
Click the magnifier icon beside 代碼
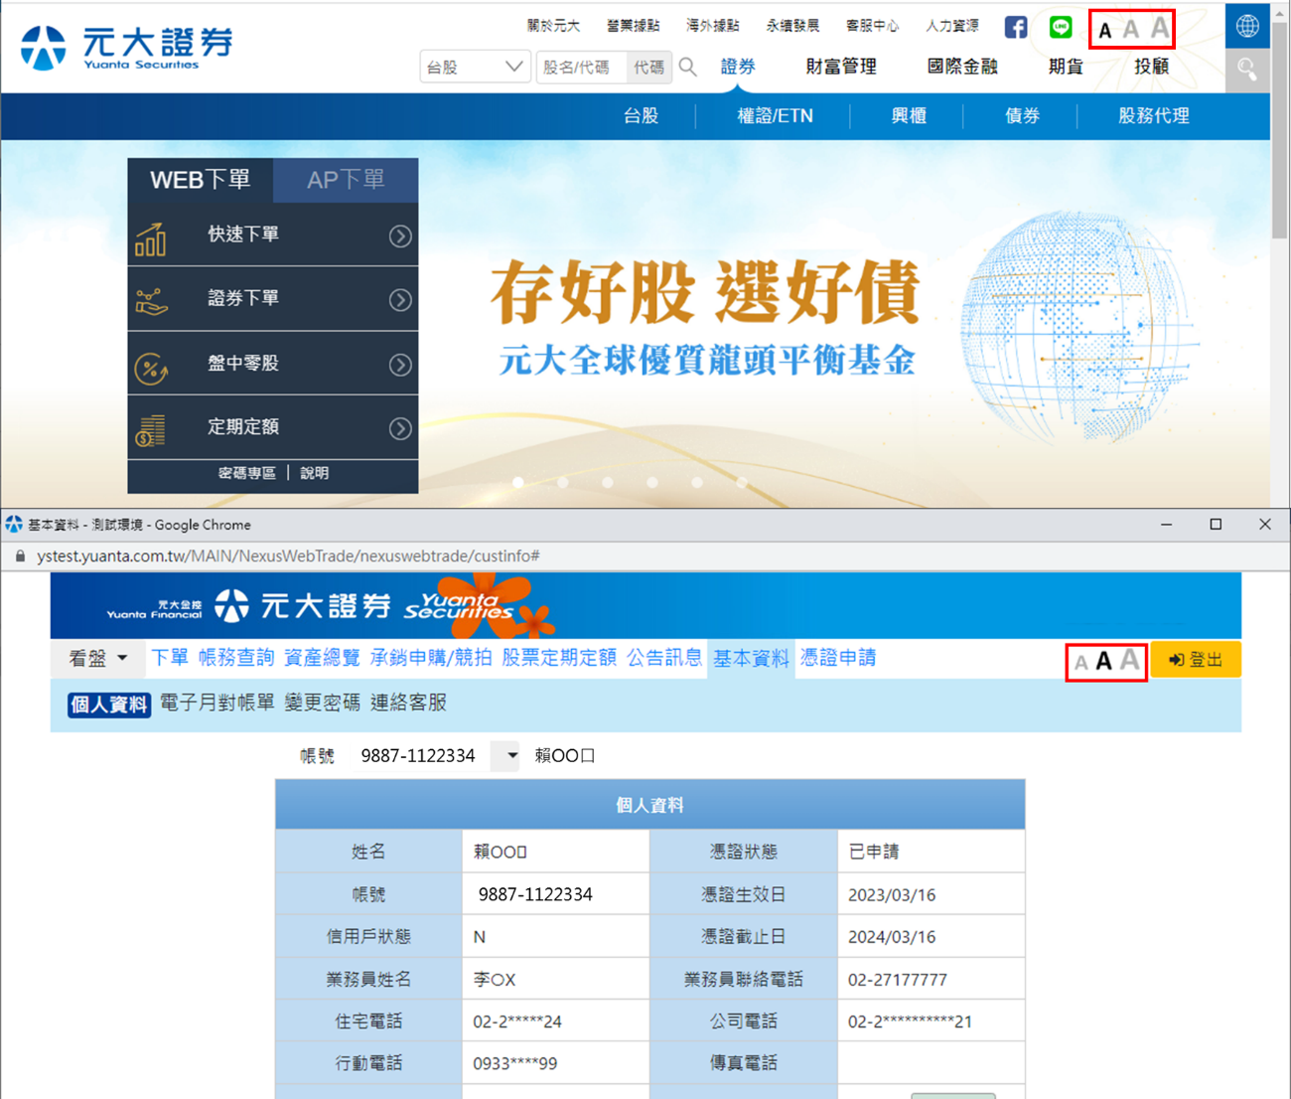pyautogui.click(x=688, y=67)
